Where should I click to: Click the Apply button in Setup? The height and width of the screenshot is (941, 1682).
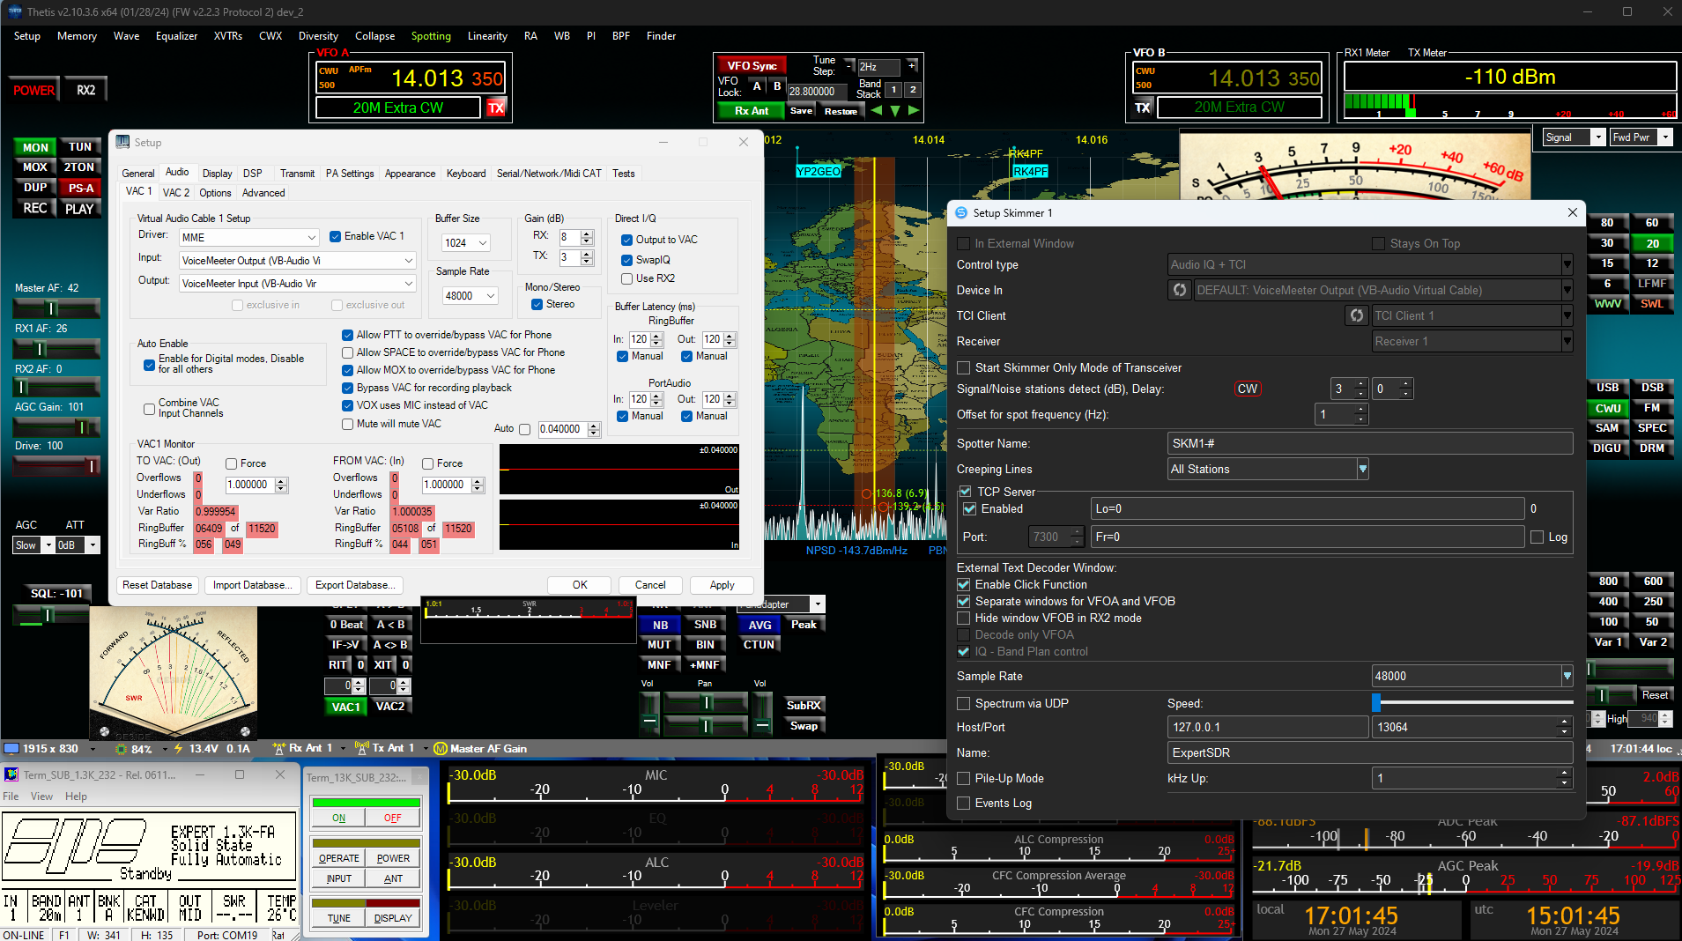(722, 585)
